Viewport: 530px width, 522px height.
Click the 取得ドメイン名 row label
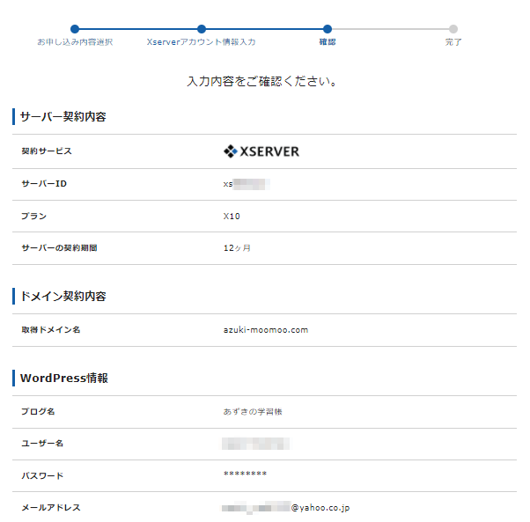[51, 330]
